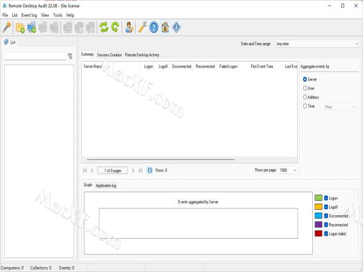
Task: Select the Address aggregate radio button
Action: pos(305,97)
